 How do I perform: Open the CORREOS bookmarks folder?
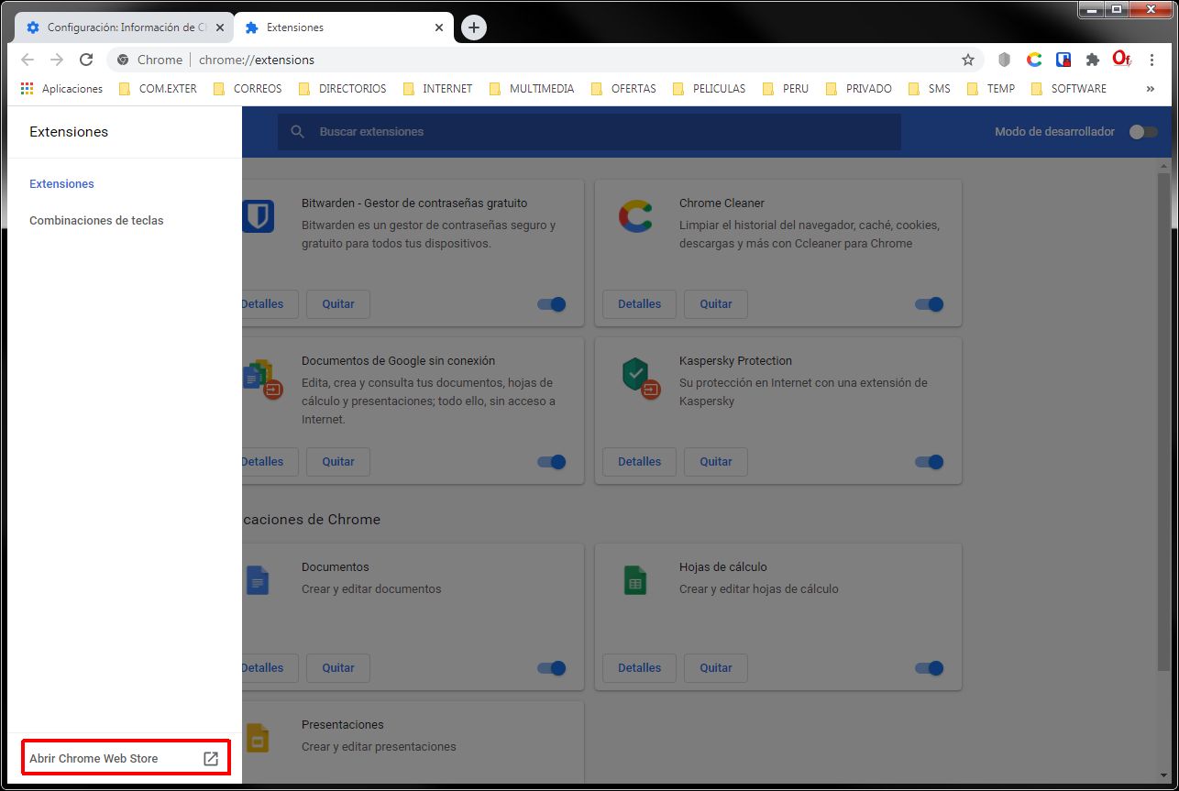coord(248,89)
